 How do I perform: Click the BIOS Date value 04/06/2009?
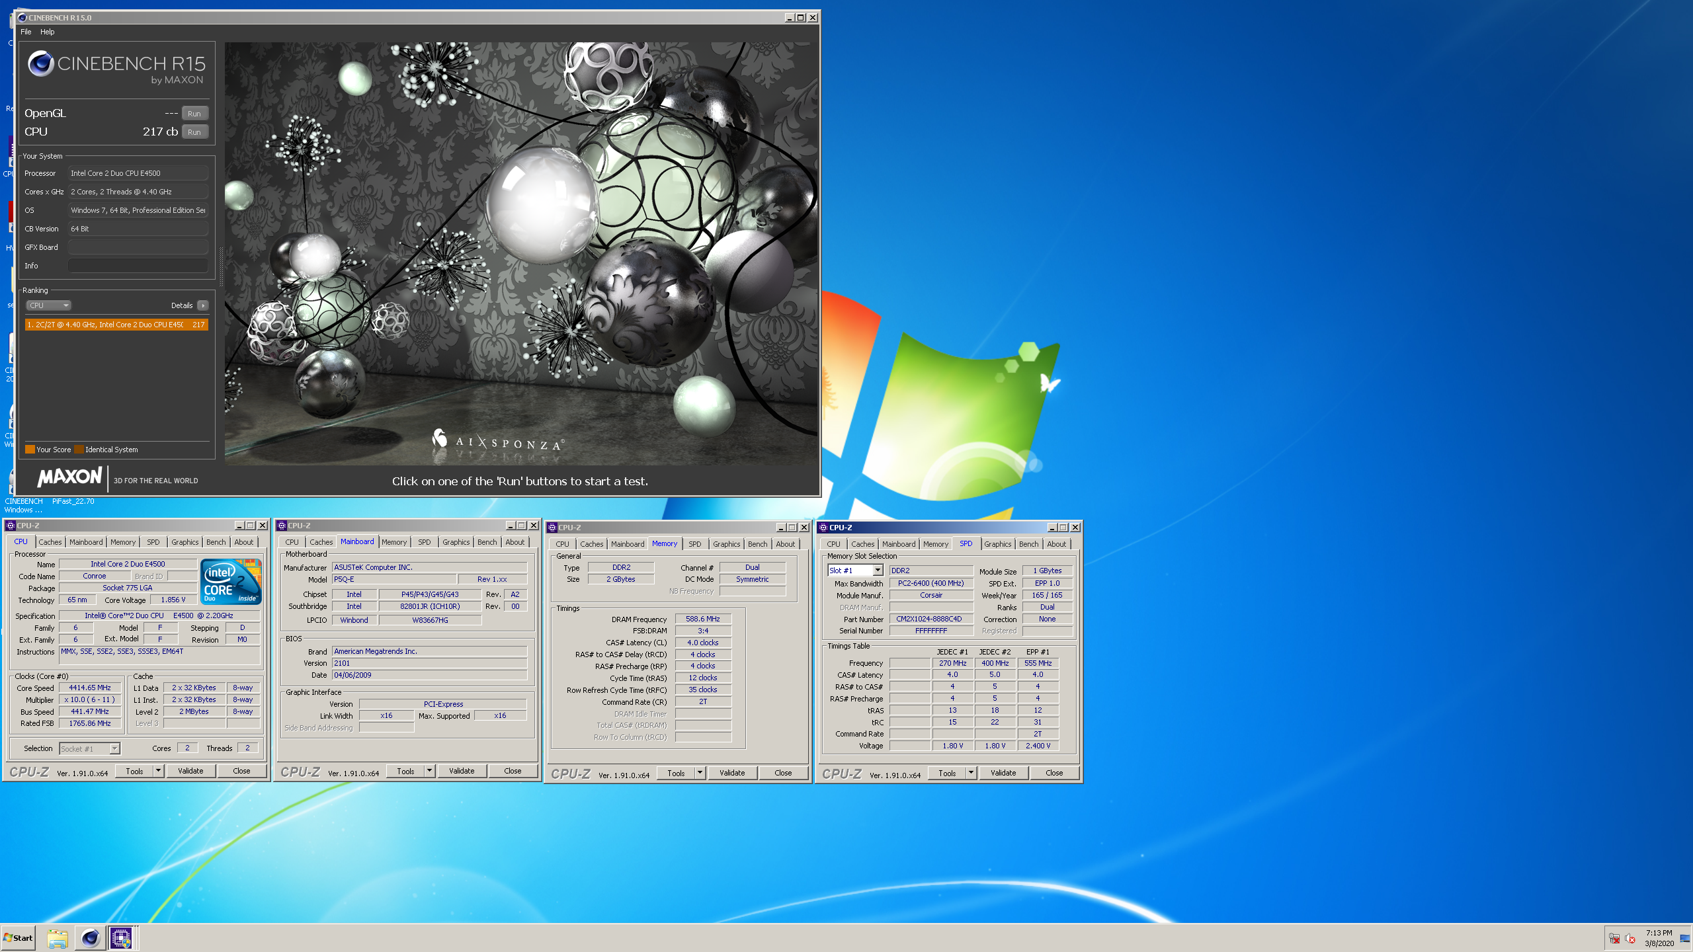tap(429, 675)
